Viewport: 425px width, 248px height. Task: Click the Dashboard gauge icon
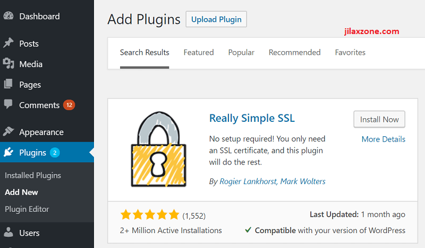tap(8, 16)
